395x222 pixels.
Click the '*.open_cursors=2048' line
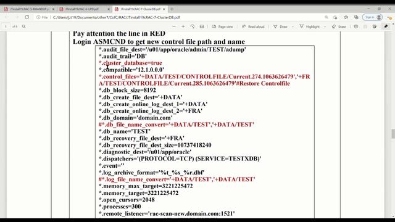pyautogui.click(x=127, y=200)
